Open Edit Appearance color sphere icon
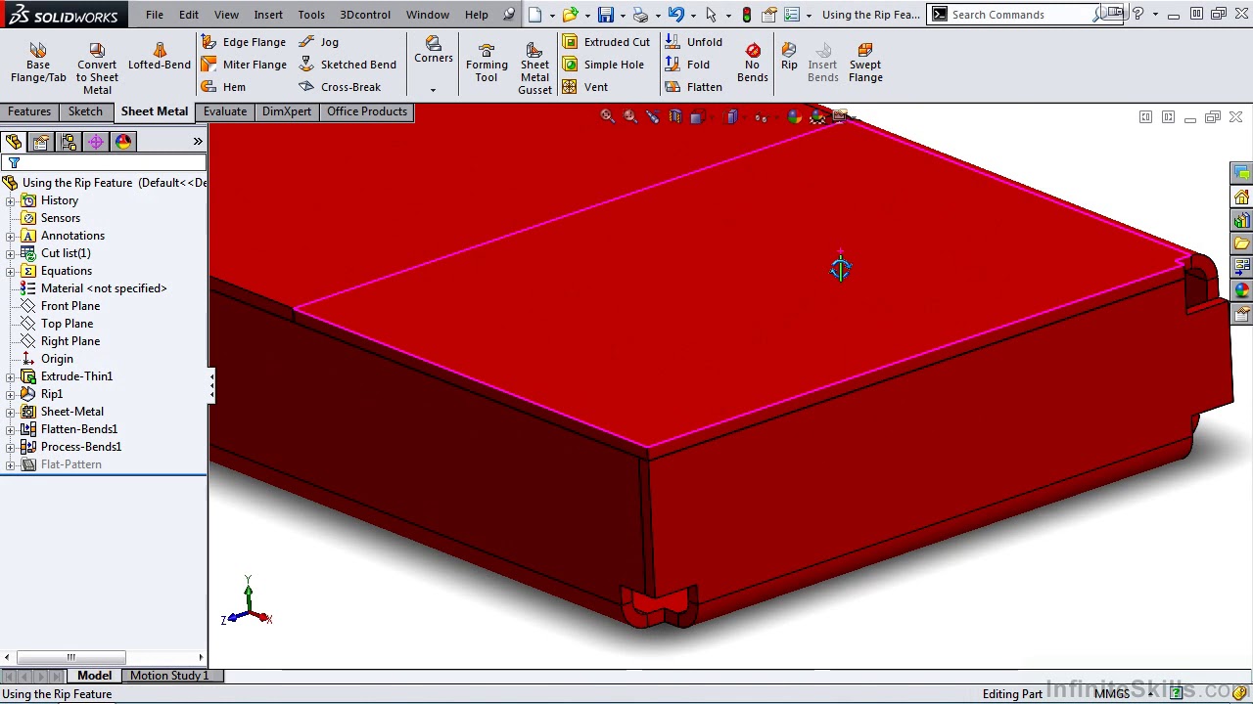The width and height of the screenshot is (1253, 704). point(794,117)
